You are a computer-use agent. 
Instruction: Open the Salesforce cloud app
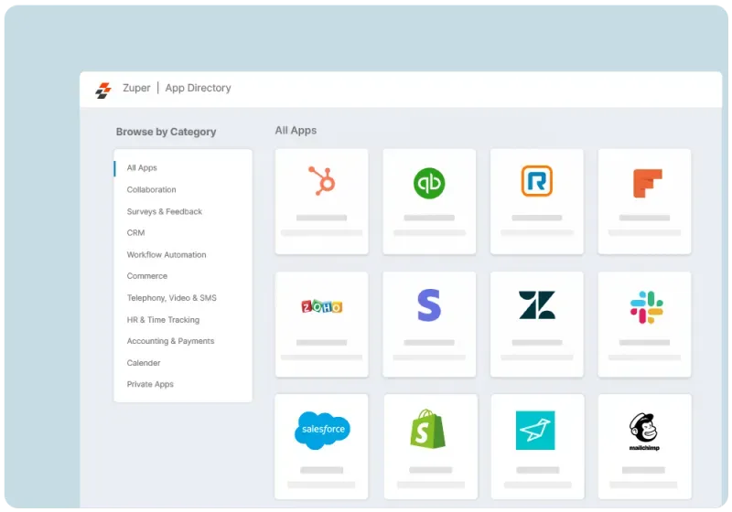click(x=322, y=431)
